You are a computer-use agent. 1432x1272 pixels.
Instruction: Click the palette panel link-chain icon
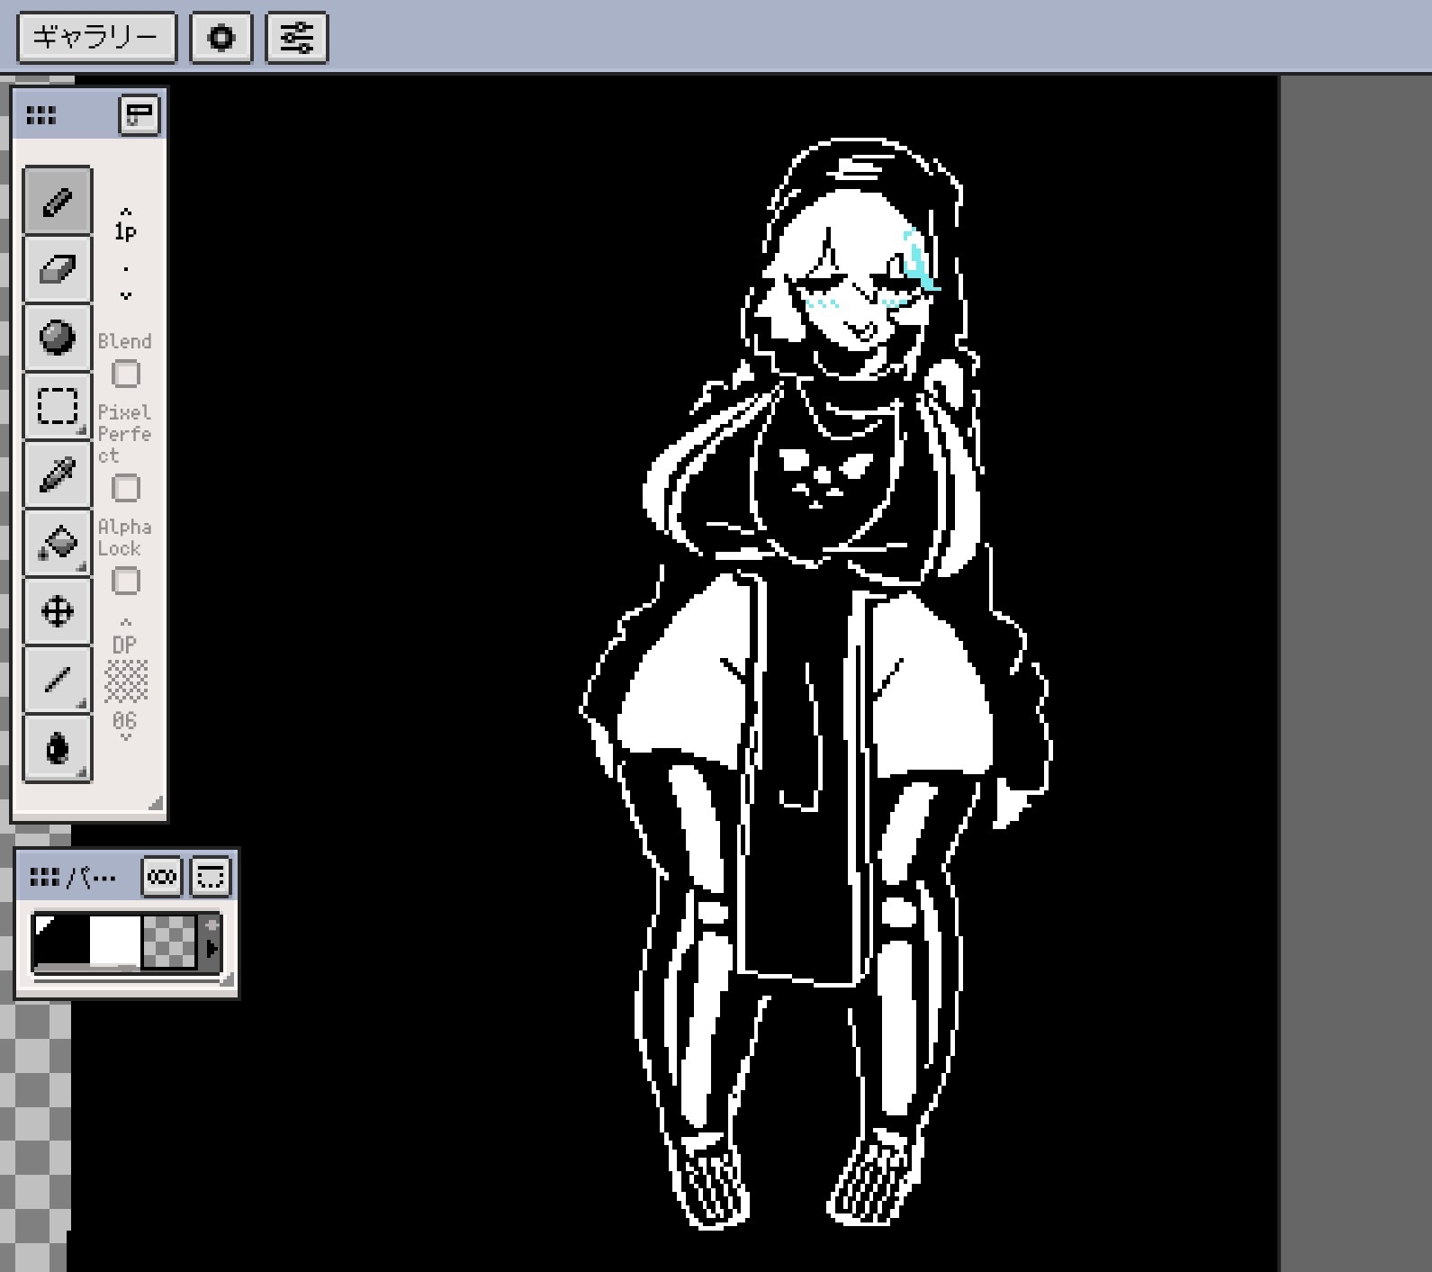[162, 877]
